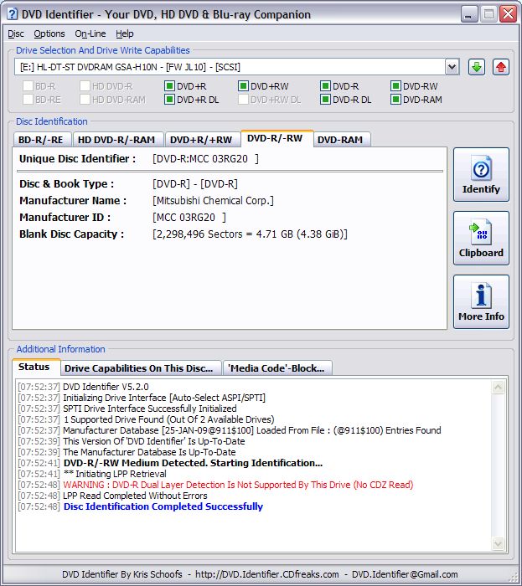Open Drive Capabilities On This Disc tab
Viewport: 522px width, 586px height.
click(139, 368)
